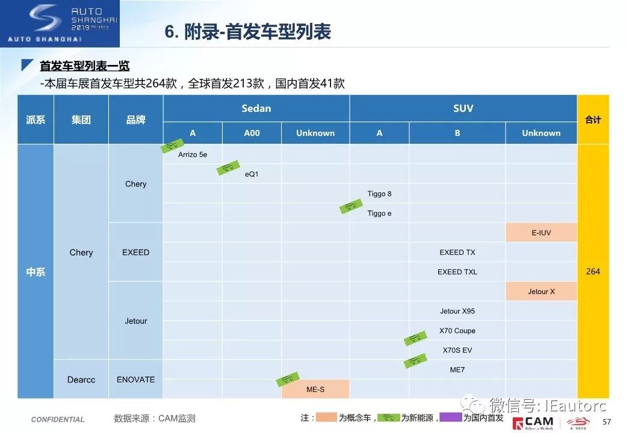The image size is (626, 433).
Task: Click the ENOVATE brand cell
Action: coord(136,379)
